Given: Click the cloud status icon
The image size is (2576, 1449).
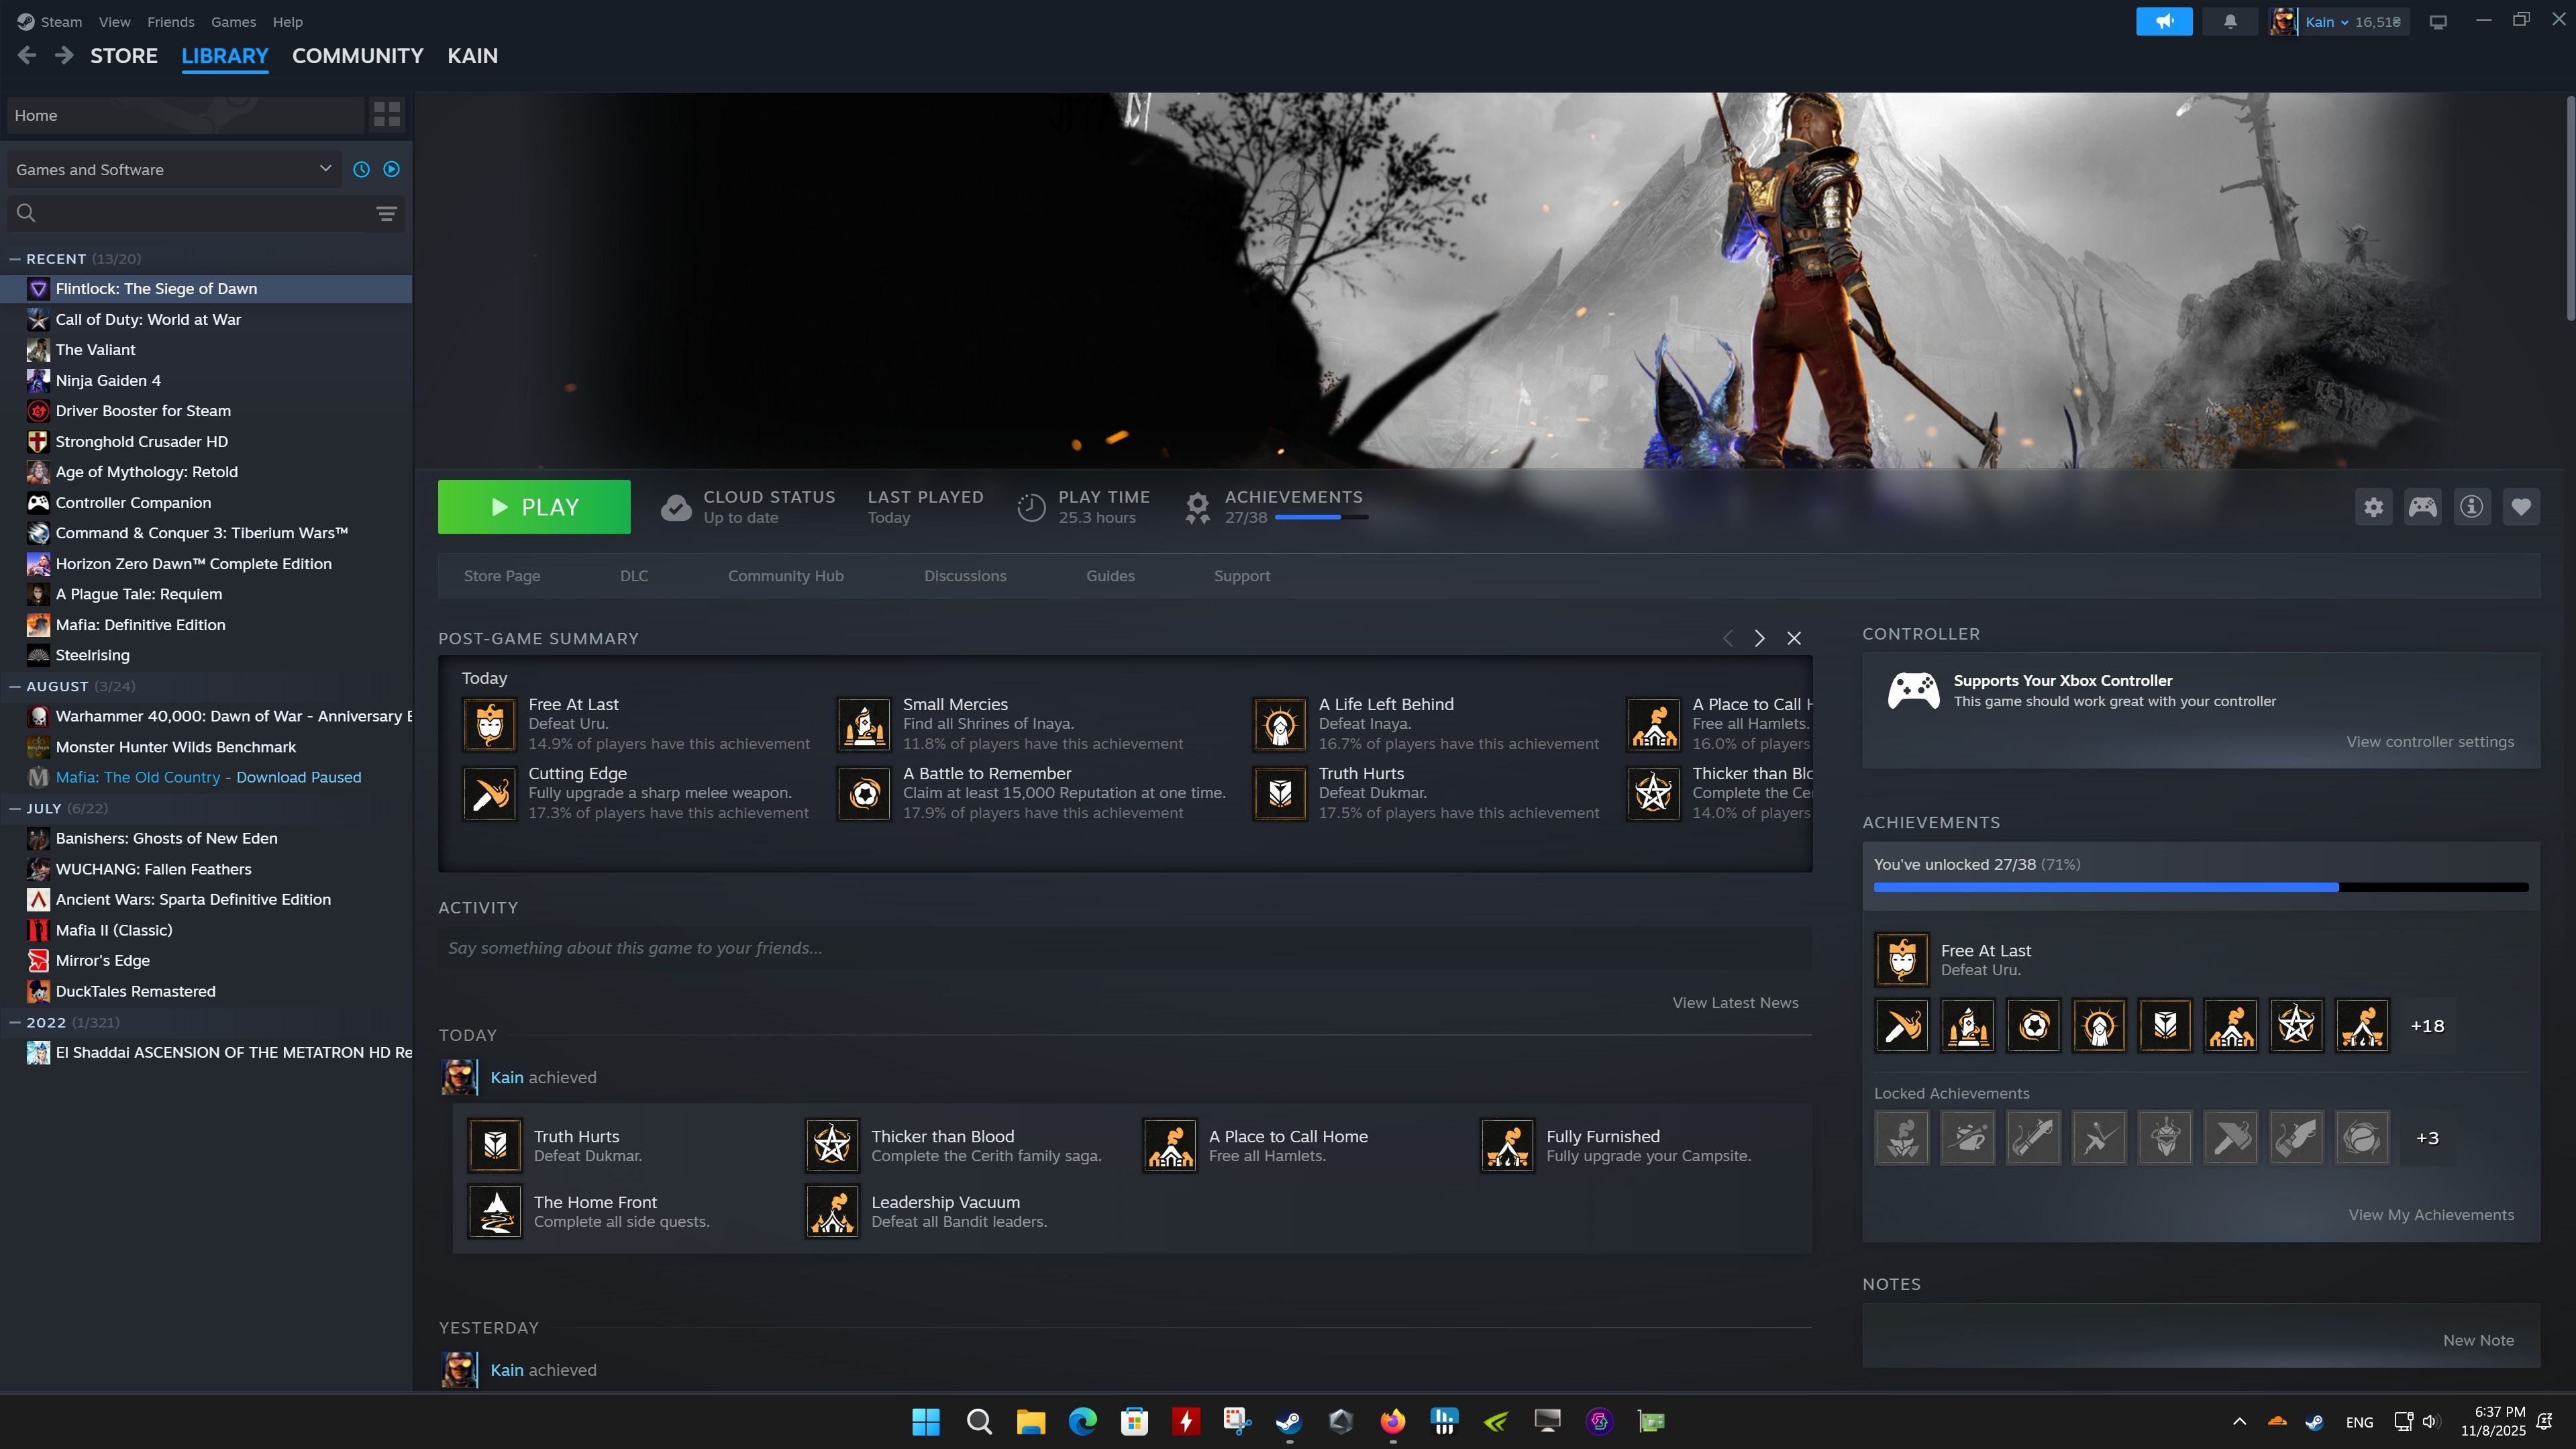Looking at the screenshot, I should tap(676, 508).
